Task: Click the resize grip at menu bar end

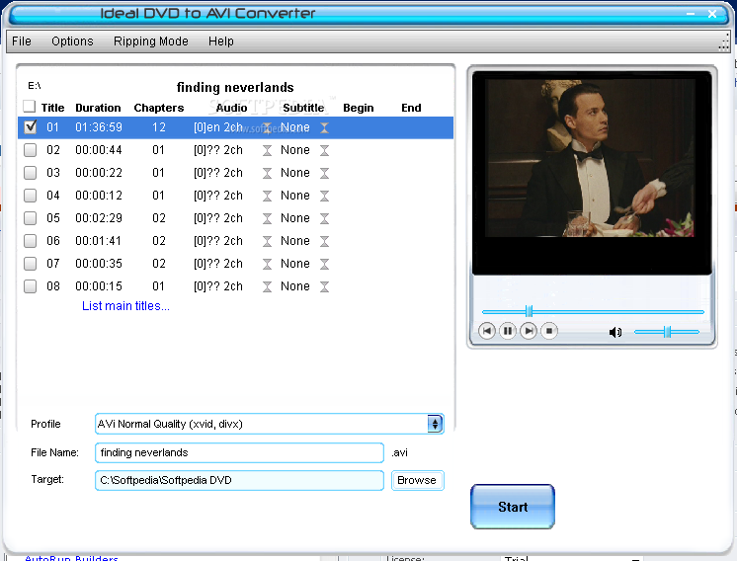Action: (724, 43)
